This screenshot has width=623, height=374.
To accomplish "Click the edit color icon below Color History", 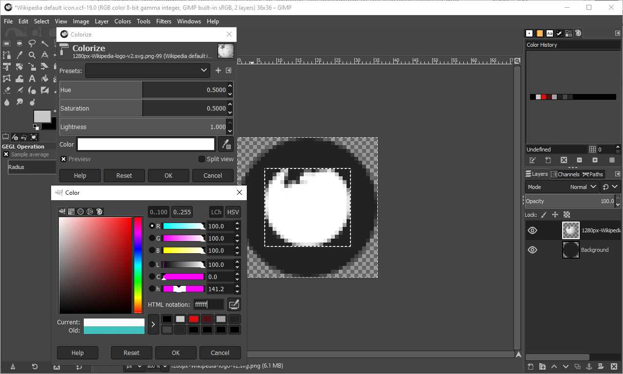I will pos(532,160).
